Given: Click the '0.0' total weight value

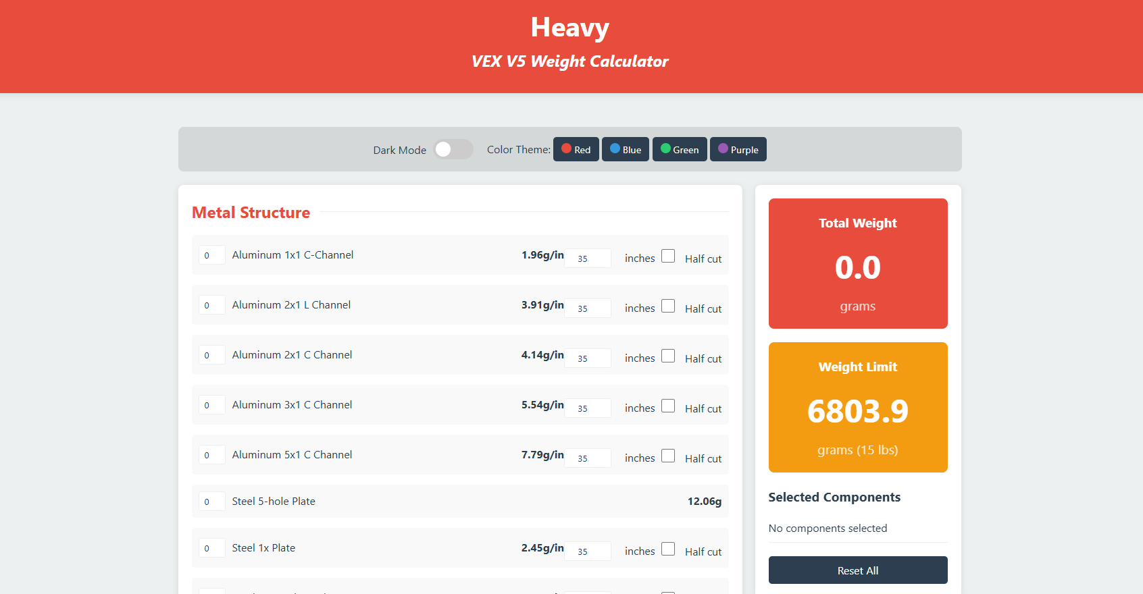Looking at the screenshot, I should [858, 267].
